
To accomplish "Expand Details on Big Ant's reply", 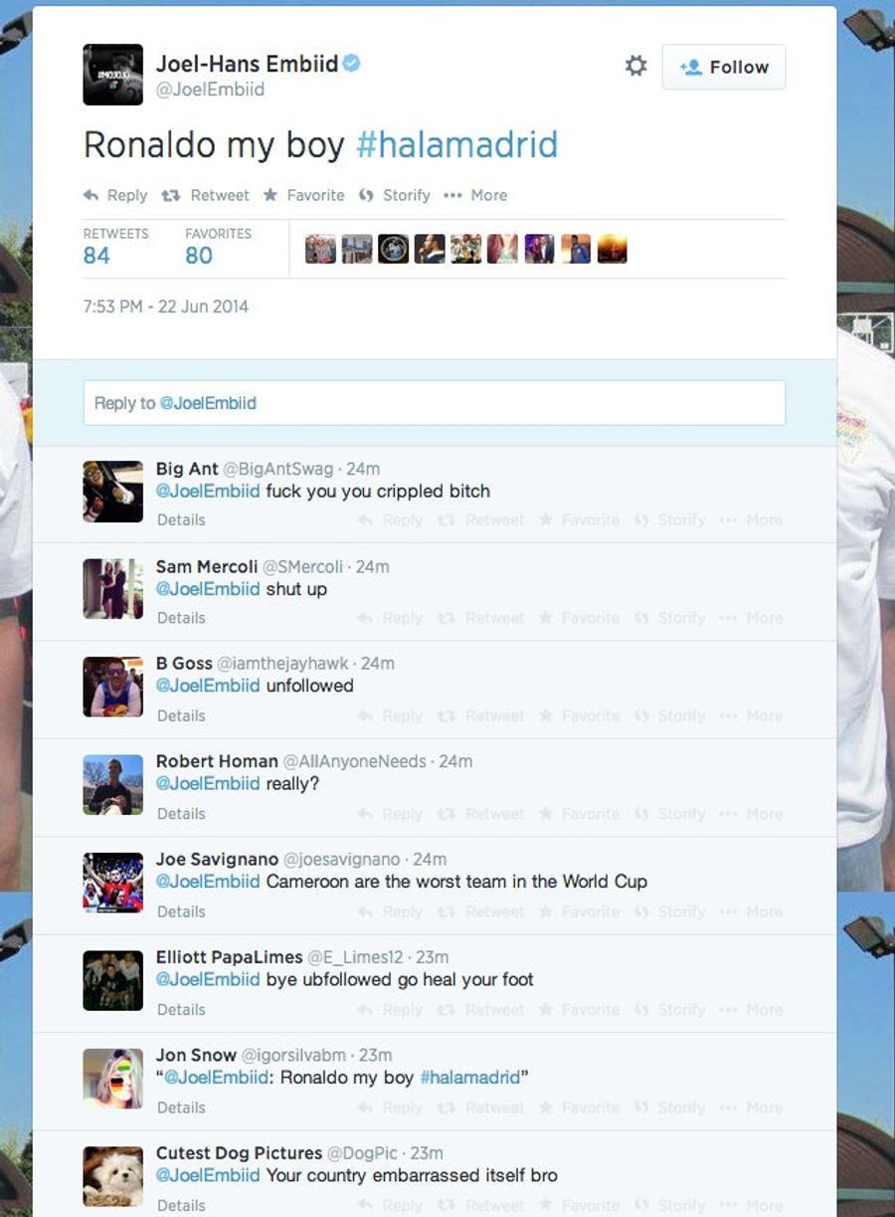I will (181, 519).
